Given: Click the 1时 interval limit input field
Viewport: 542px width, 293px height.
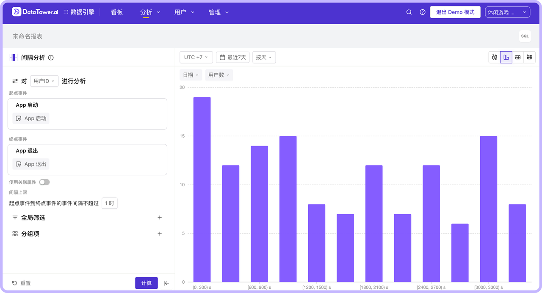Looking at the screenshot, I should [x=110, y=203].
